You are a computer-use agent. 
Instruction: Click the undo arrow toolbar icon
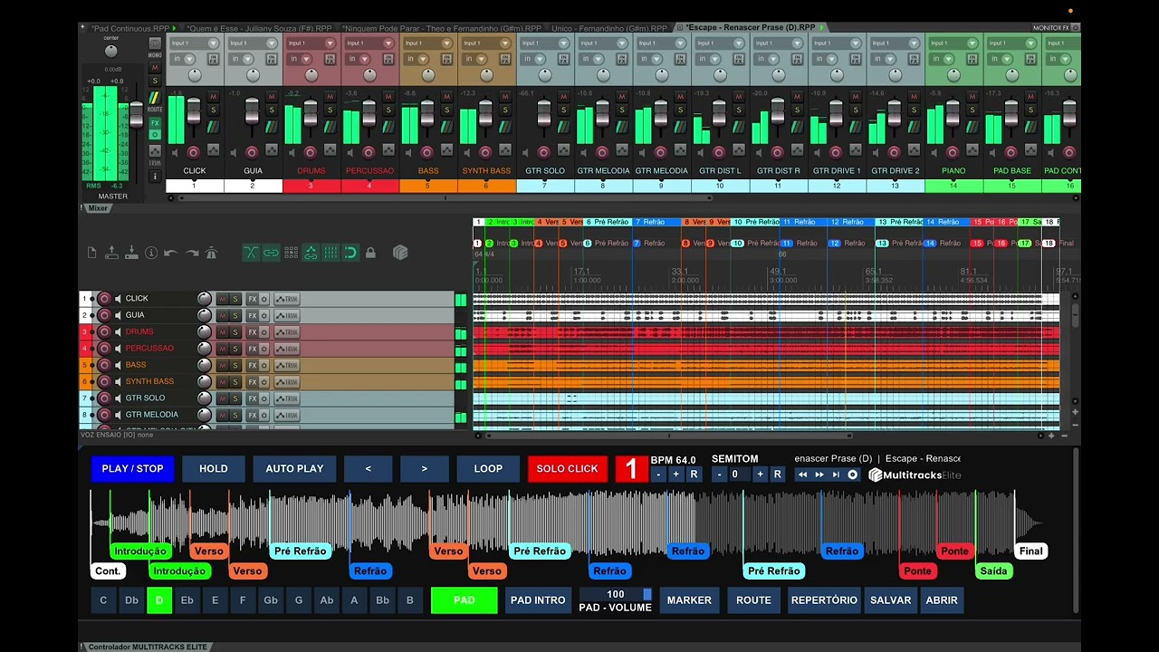pos(171,254)
